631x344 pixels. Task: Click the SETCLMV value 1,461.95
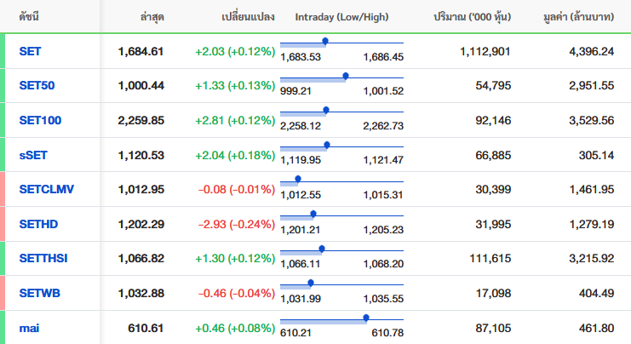click(x=592, y=189)
